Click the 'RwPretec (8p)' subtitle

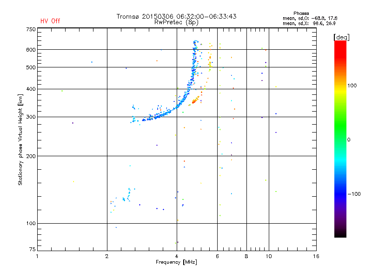click(x=176, y=22)
